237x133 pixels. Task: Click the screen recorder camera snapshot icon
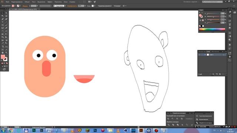point(226,127)
